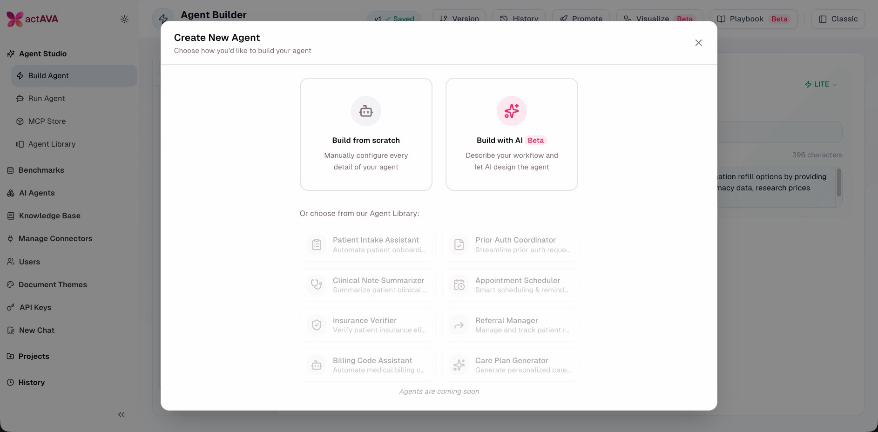Click the Clinical Note Summarizer stethoscope icon

click(317, 285)
